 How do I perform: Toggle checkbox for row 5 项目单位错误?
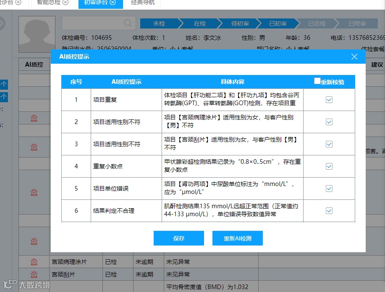pyautogui.click(x=329, y=189)
